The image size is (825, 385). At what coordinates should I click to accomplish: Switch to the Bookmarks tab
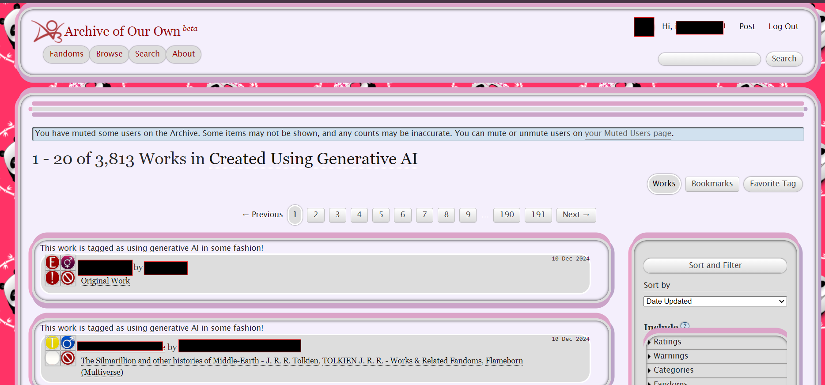point(712,184)
